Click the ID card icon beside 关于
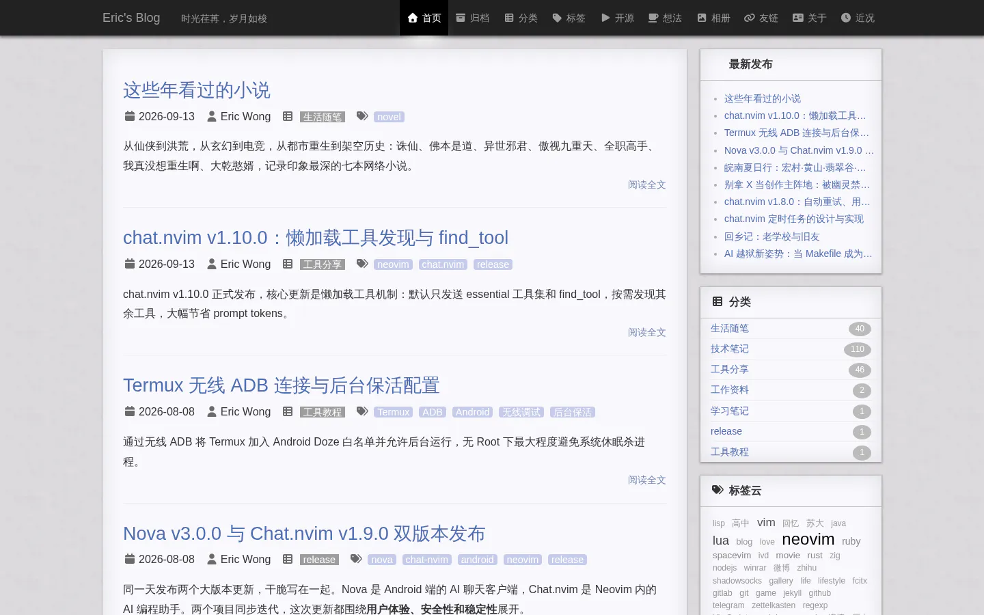 [x=798, y=18]
